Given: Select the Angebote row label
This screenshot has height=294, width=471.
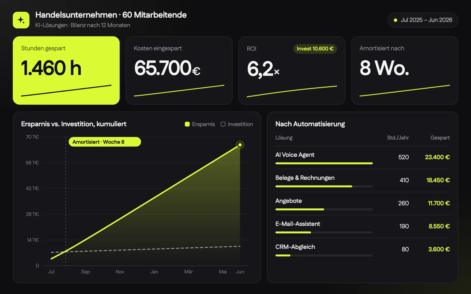Looking at the screenshot, I should tap(289, 201).
